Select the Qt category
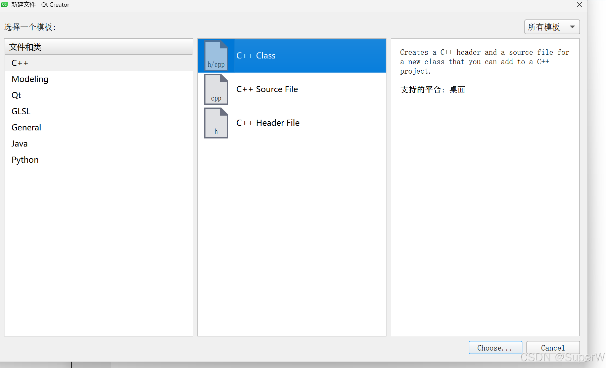 [98, 95]
